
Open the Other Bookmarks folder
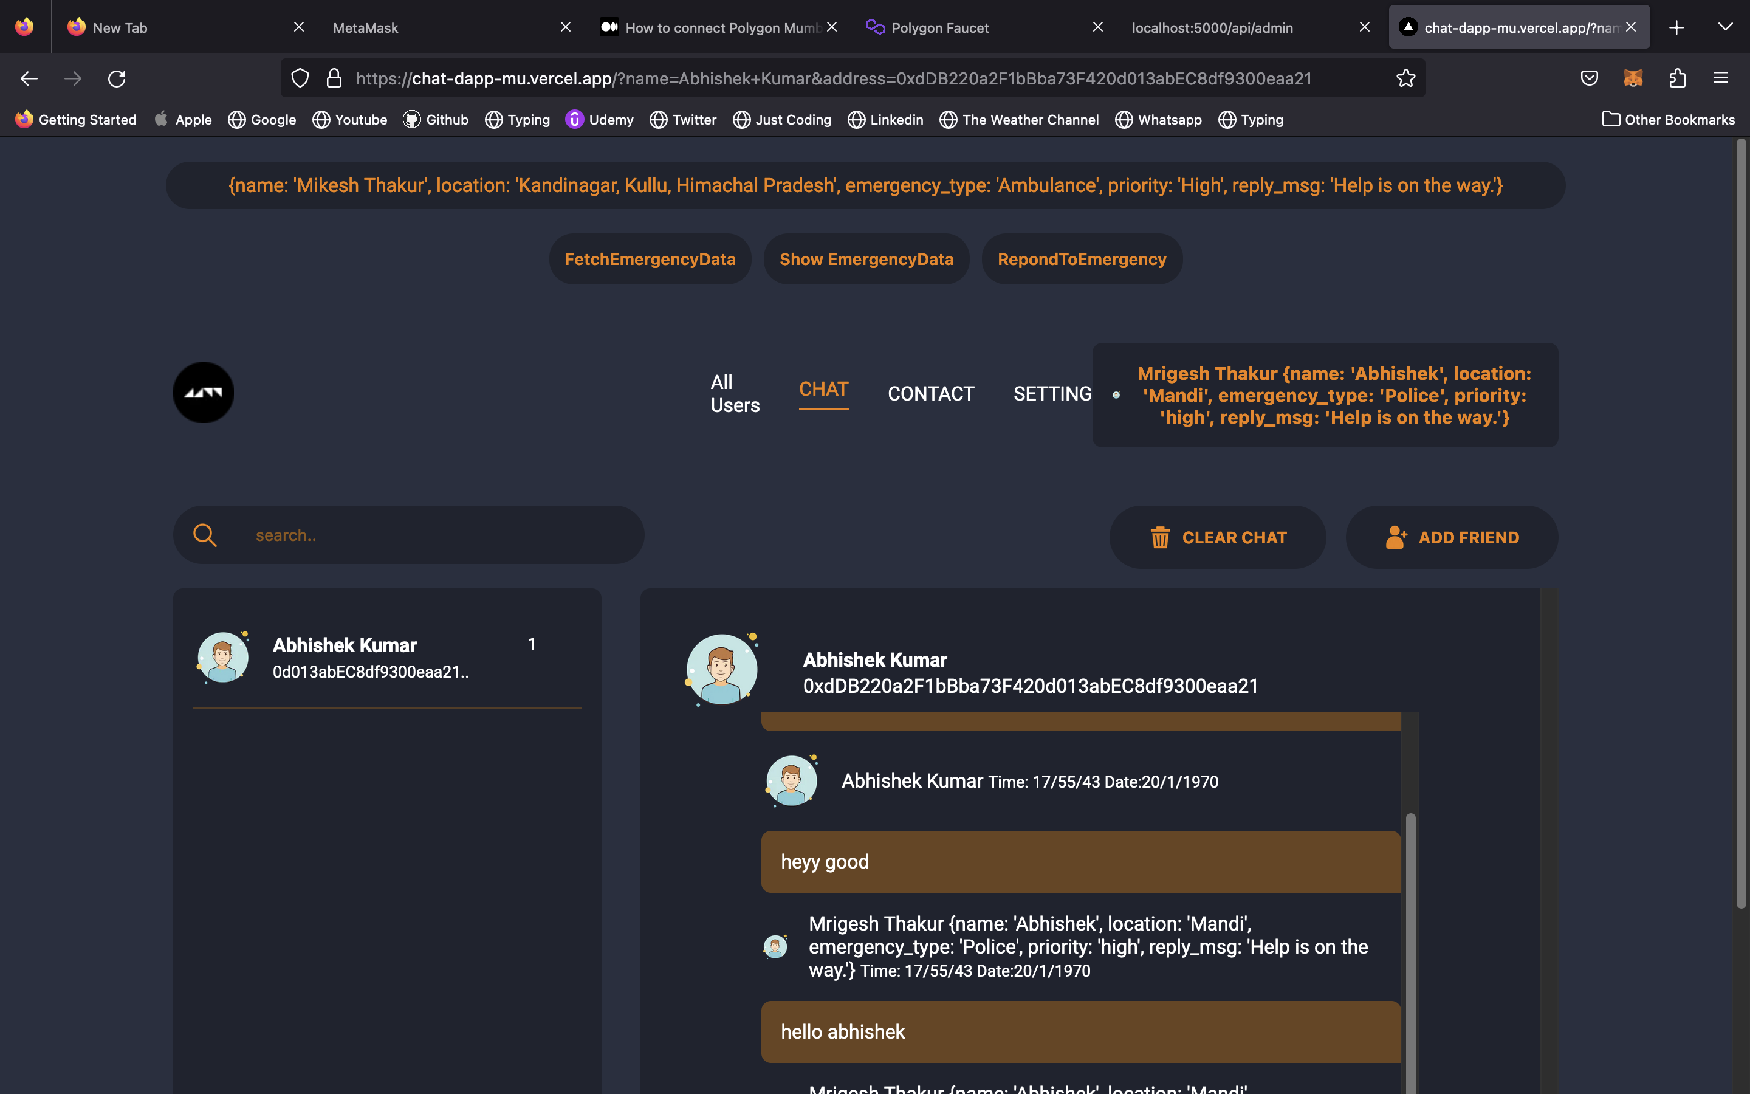tap(1667, 119)
